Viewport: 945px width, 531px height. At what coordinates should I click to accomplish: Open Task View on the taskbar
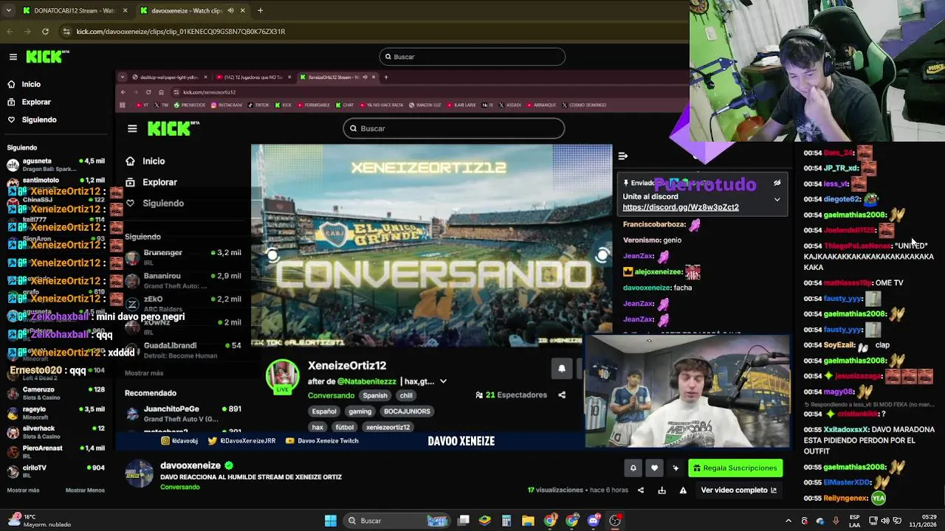point(463,521)
